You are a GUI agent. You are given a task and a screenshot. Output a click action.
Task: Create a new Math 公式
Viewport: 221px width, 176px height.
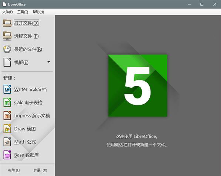click(x=25, y=142)
